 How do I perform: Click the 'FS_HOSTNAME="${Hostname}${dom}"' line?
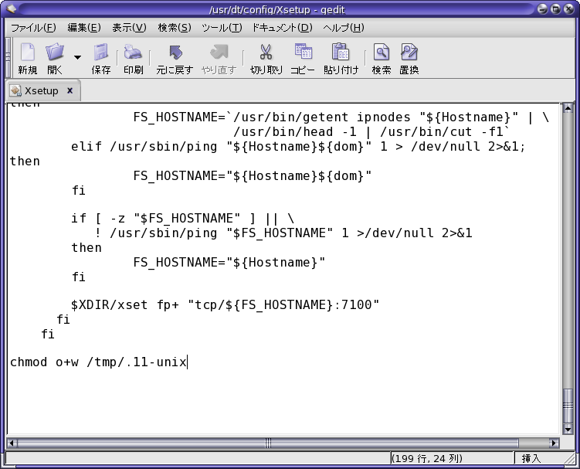click(253, 176)
